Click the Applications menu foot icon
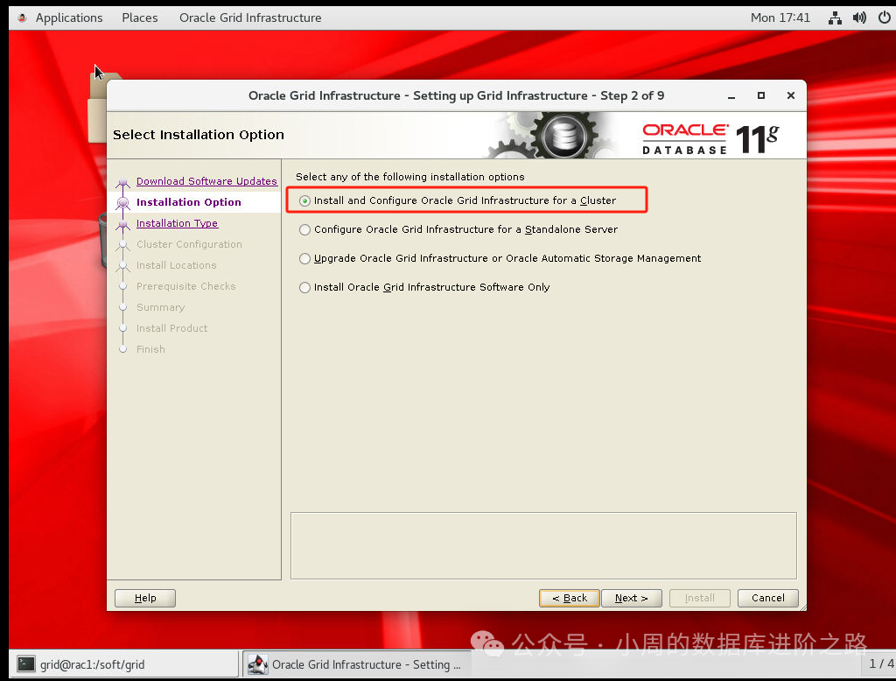896x681 pixels. [x=22, y=18]
